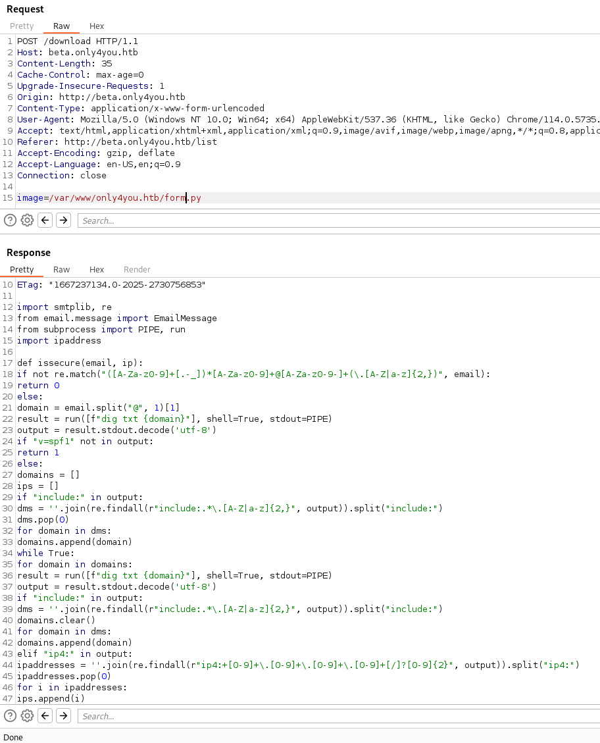This screenshot has width=600, height=743.
Task: Select the Raw tab in Request
Action: click(x=61, y=26)
